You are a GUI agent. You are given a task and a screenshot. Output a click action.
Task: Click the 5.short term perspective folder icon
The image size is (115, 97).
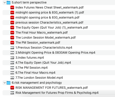pyautogui.click(x=8, y=3)
